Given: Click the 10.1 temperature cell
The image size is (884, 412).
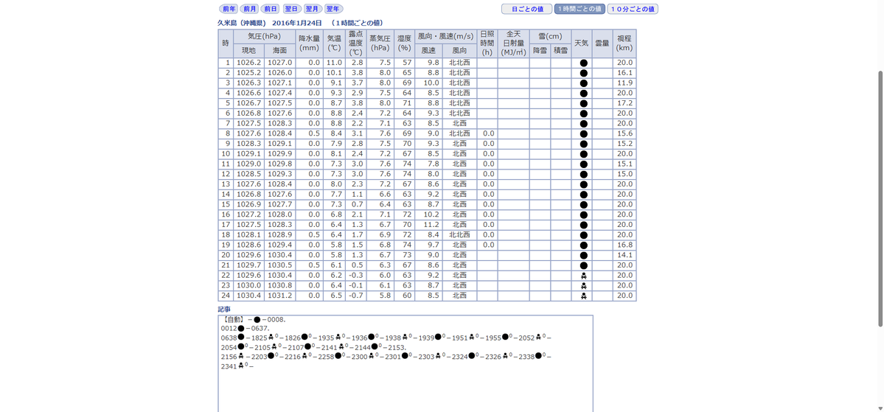Looking at the screenshot, I should tap(334, 73).
